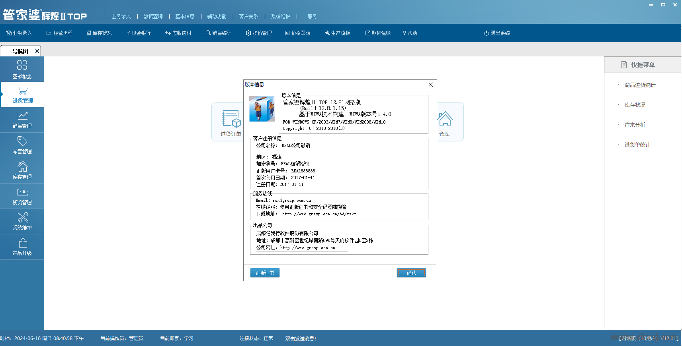Open the 数据查询 menu
682x346 pixels.
point(153,16)
